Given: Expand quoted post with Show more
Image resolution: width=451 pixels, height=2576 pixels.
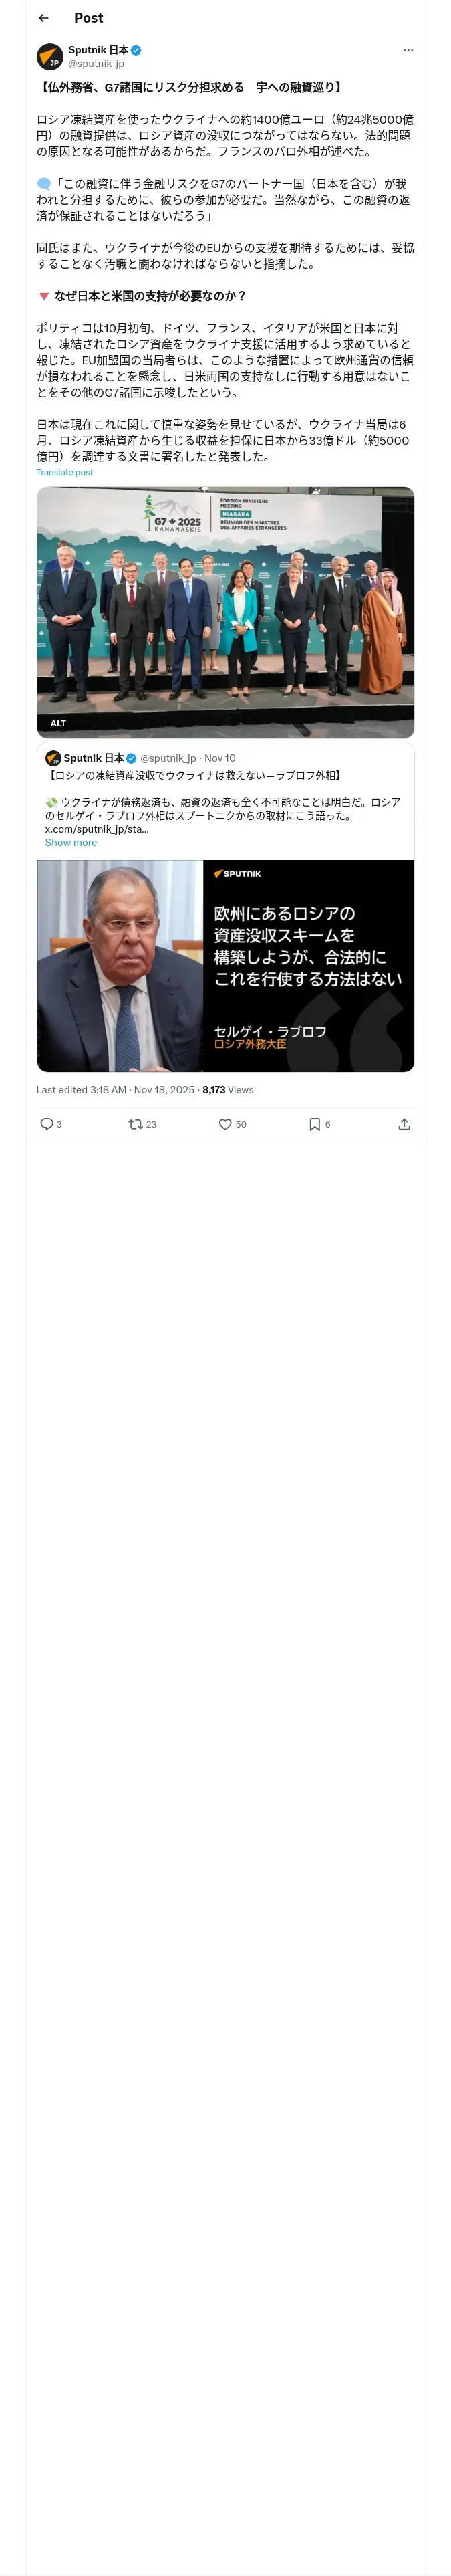Looking at the screenshot, I should click(x=71, y=843).
